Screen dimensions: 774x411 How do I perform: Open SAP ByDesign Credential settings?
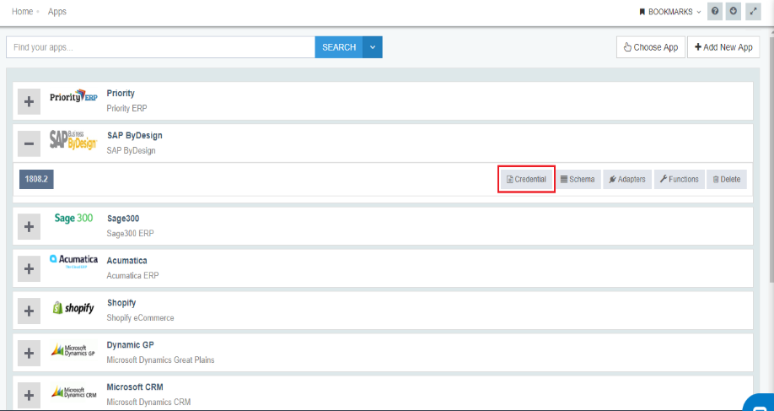coord(526,179)
